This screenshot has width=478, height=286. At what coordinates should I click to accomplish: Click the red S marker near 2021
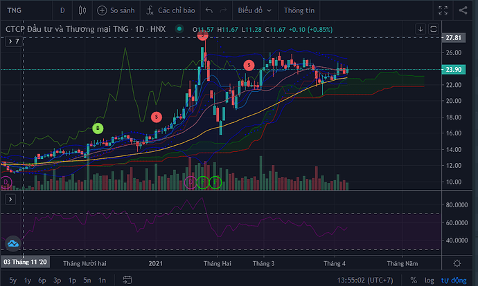pyautogui.click(x=157, y=117)
